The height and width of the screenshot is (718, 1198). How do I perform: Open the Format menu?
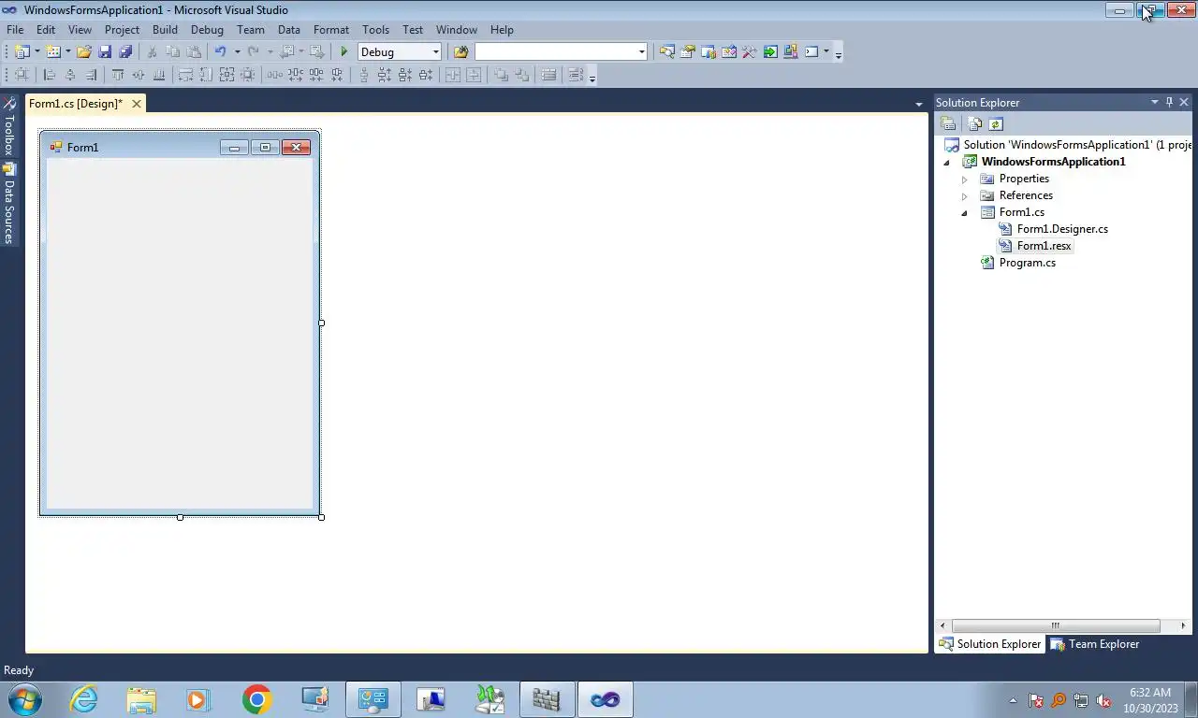point(331,29)
